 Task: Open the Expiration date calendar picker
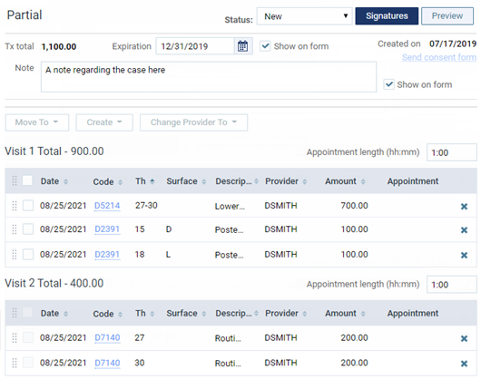coord(242,46)
